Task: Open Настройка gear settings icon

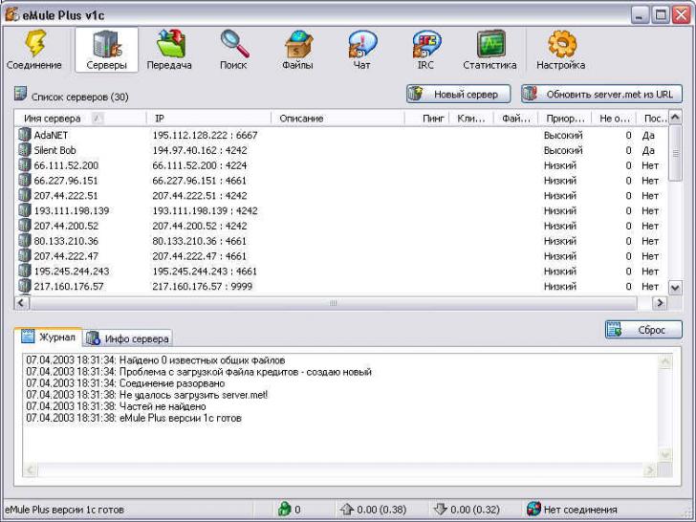Action: coord(561,44)
